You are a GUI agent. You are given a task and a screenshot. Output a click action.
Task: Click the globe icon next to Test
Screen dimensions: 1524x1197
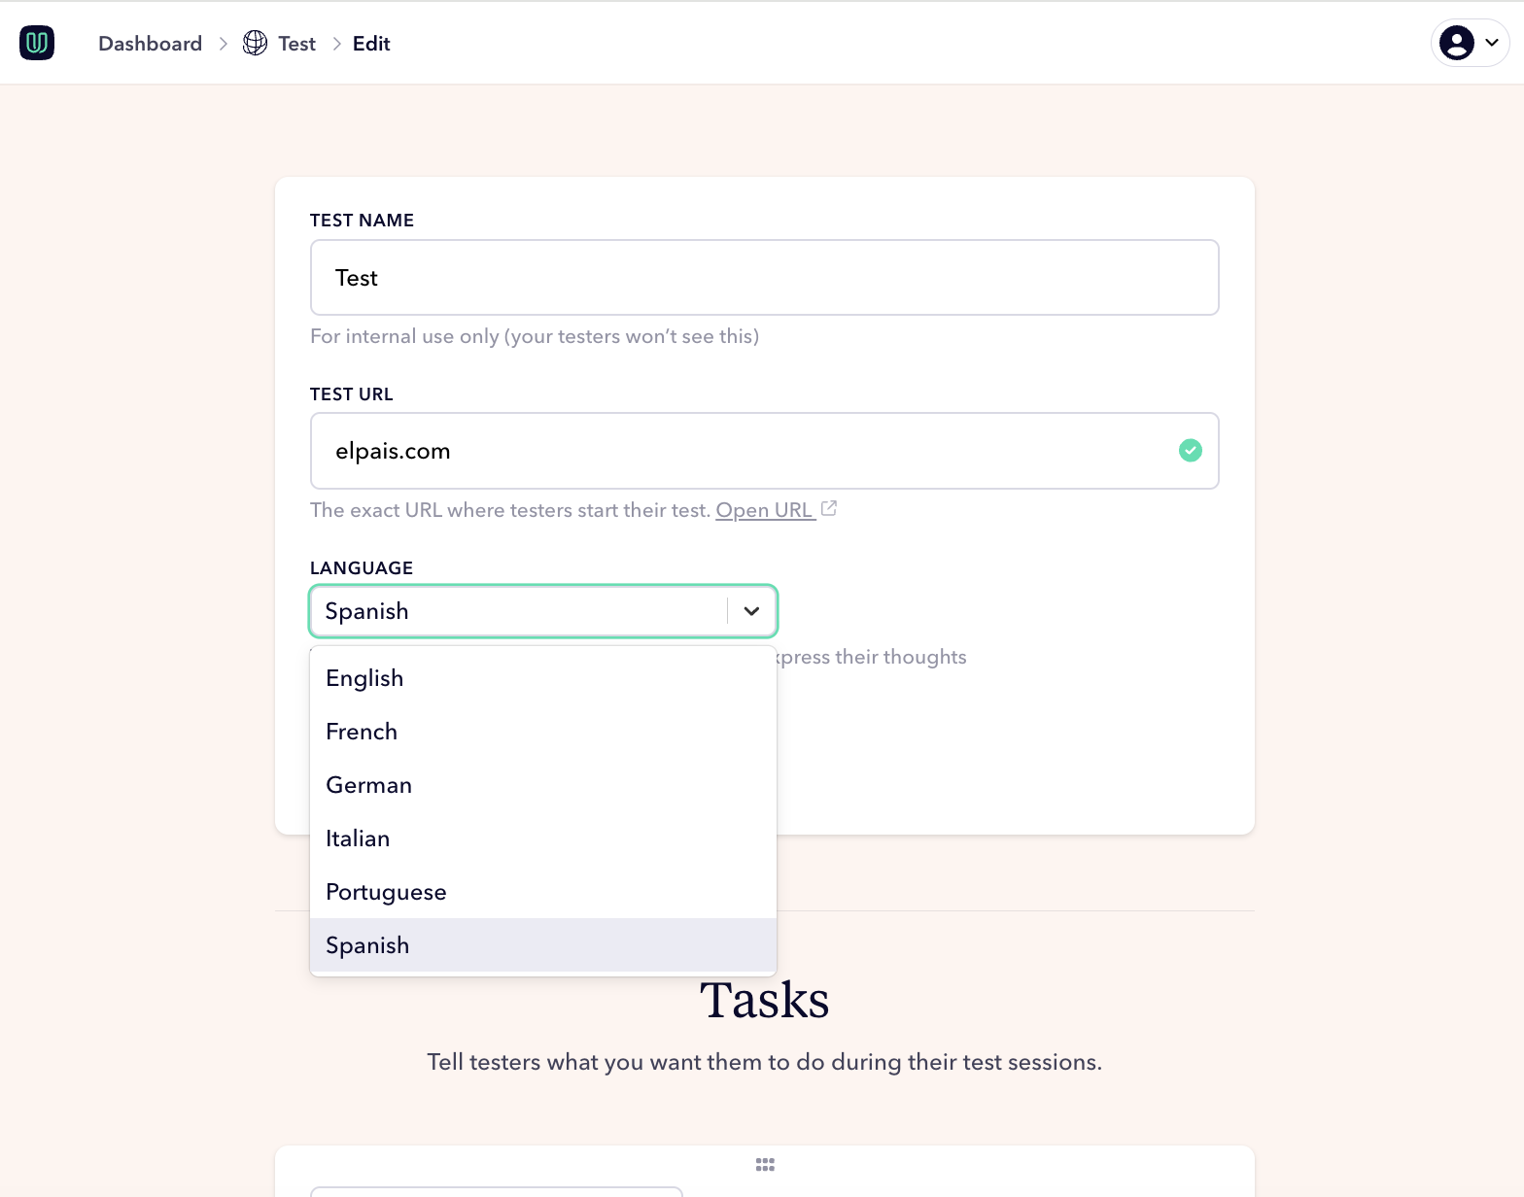[255, 43]
